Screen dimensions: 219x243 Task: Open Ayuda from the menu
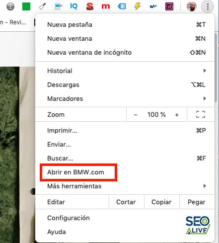tap(125, 232)
